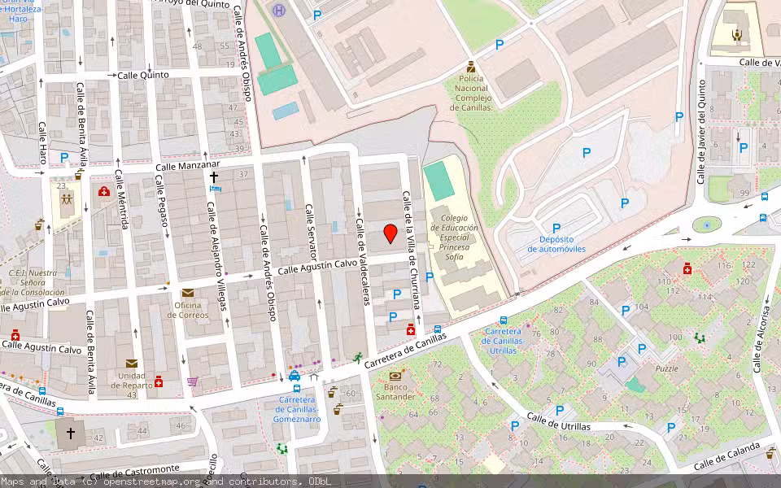Select the 'Calle Pegaso' label

pyautogui.click(x=162, y=201)
